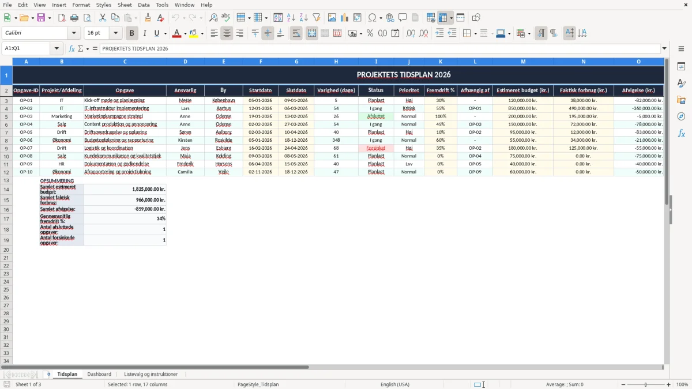Click the Print icon
This screenshot has width=692, height=389.
click(74, 18)
